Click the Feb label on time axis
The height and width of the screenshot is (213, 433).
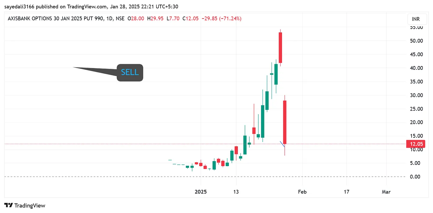click(x=302, y=192)
